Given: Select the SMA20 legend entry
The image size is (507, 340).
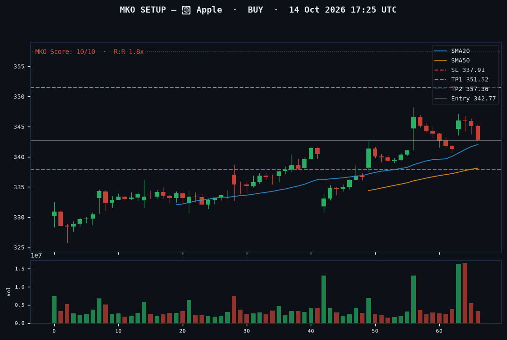Looking at the screenshot, I should (x=452, y=51).
